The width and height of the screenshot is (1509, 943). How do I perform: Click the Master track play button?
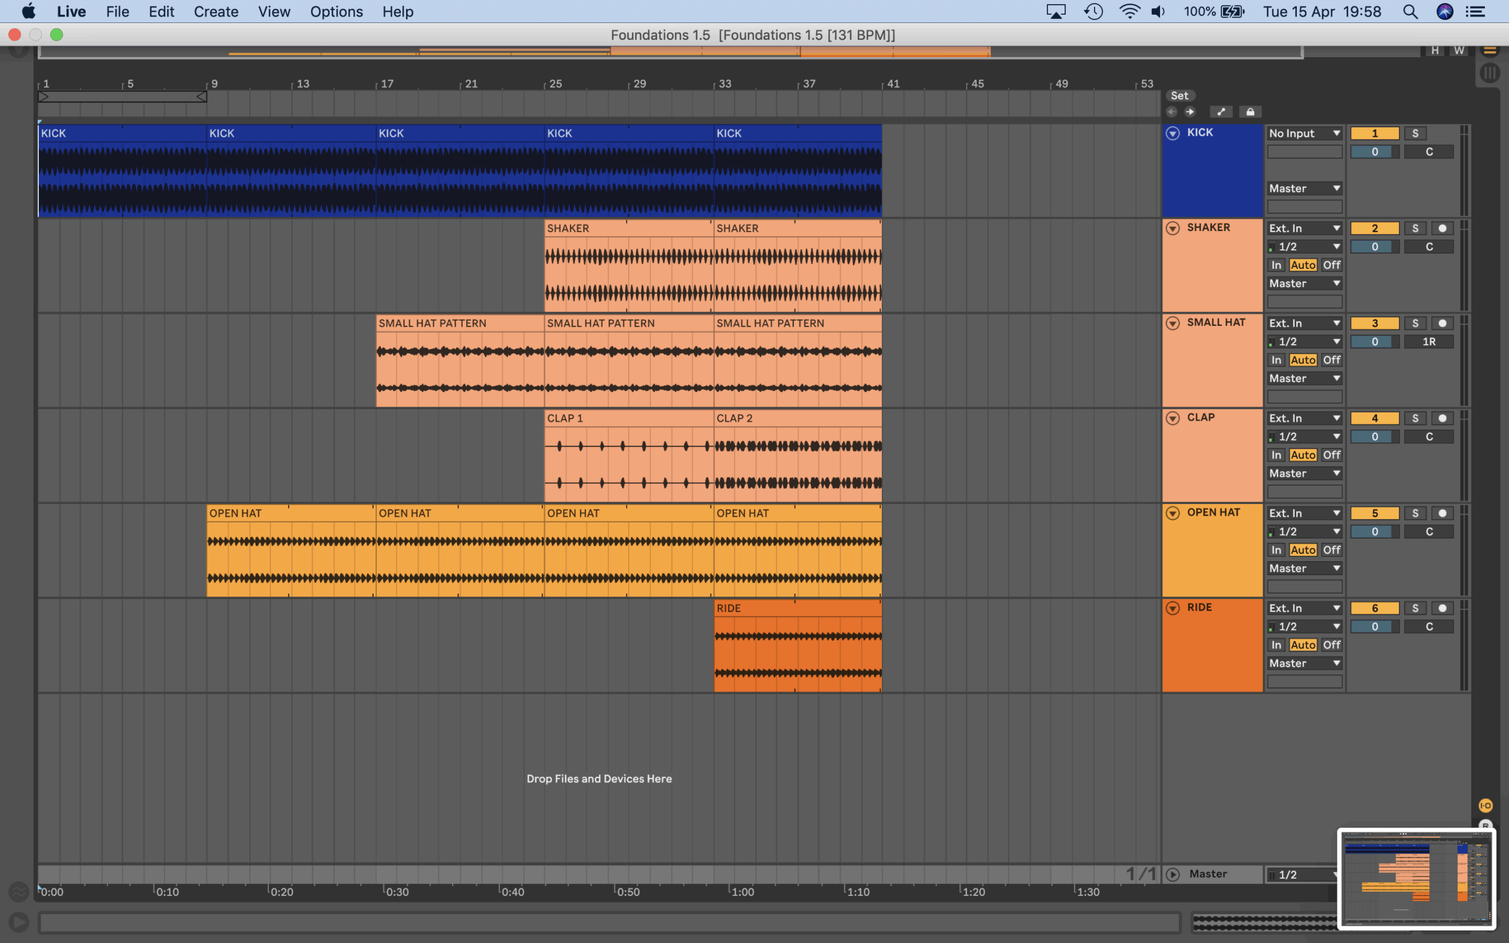point(1172,875)
